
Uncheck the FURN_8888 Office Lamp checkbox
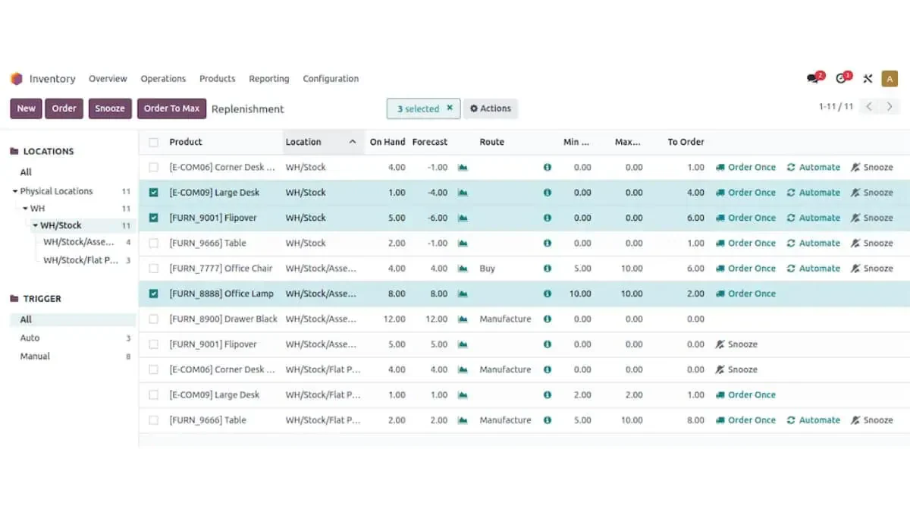pos(154,294)
